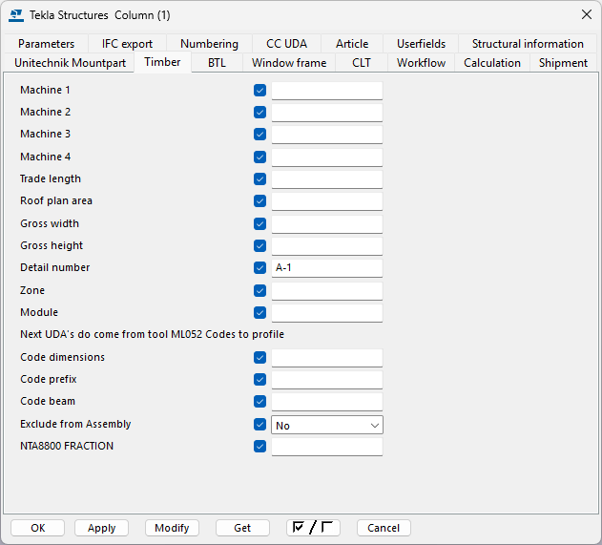Switch to the IFC export tab

pos(127,44)
